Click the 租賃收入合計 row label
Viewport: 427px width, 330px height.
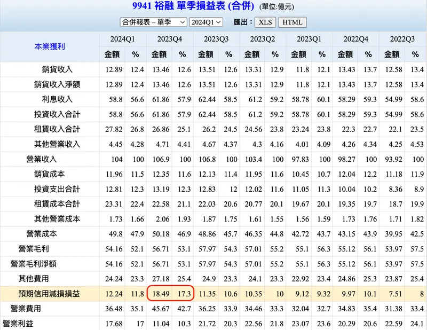(x=57, y=129)
